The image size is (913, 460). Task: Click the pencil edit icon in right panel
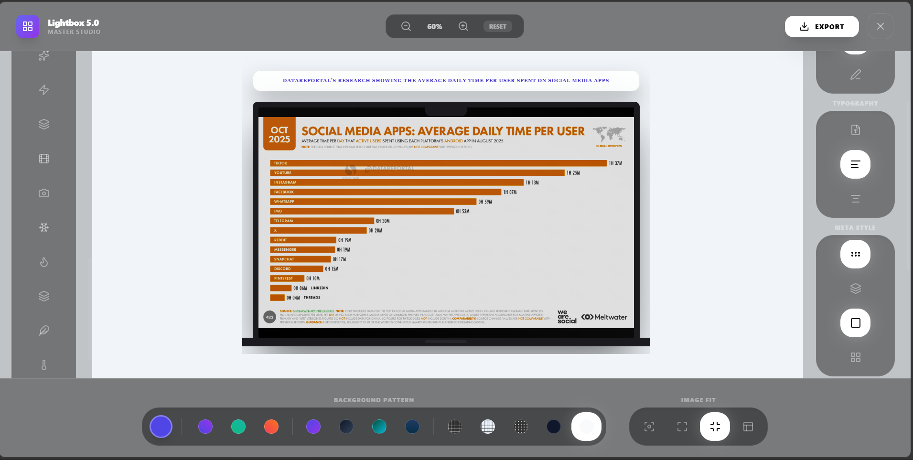click(855, 75)
